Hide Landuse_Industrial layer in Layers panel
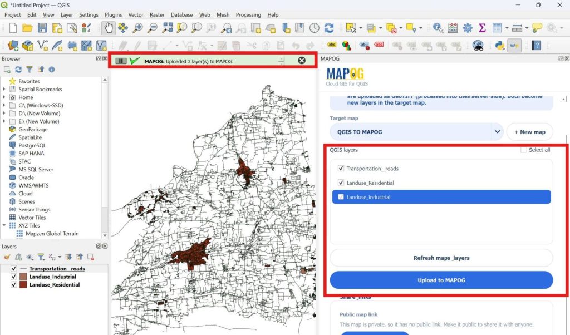 [x=13, y=277]
